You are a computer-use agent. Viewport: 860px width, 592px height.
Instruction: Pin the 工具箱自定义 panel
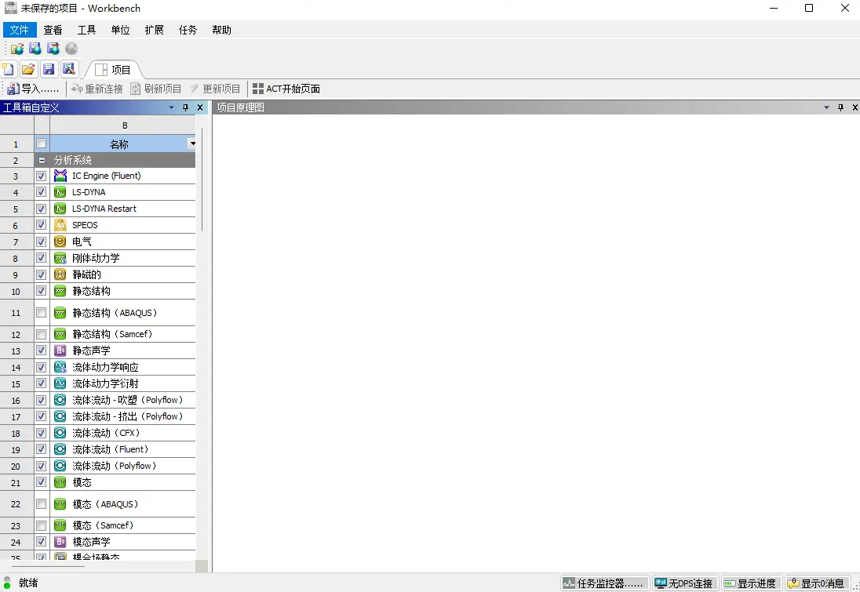click(185, 107)
